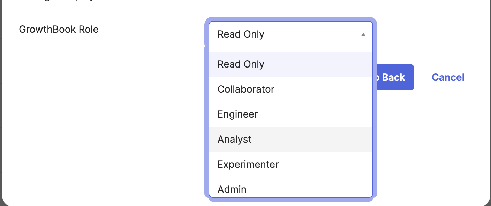The width and height of the screenshot is (491, 206).
Task: Pick the highlighted Analyst option
Action: click(x=291, y=139)
